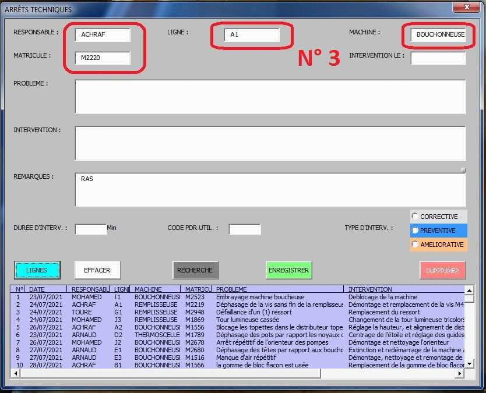Select row 5 about Blocage les topettes
The width and height of the screenshot is (486, 393).
(x=233, y=327)
